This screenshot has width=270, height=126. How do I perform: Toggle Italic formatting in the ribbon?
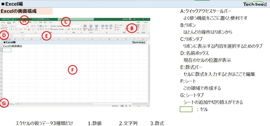pos(14,29)
